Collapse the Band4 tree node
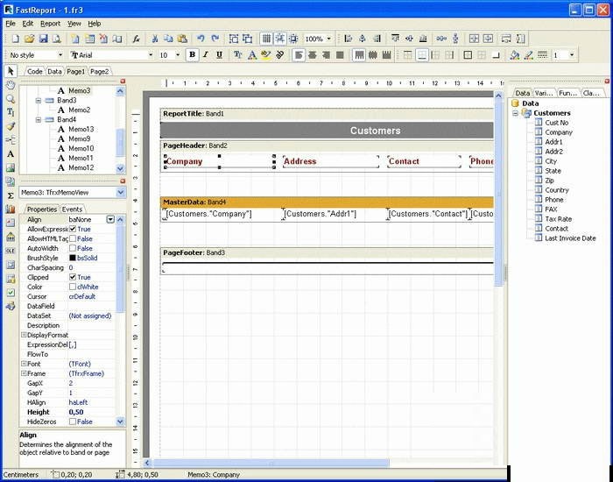Viewport: 613px width, 482px height. [39, 119]
